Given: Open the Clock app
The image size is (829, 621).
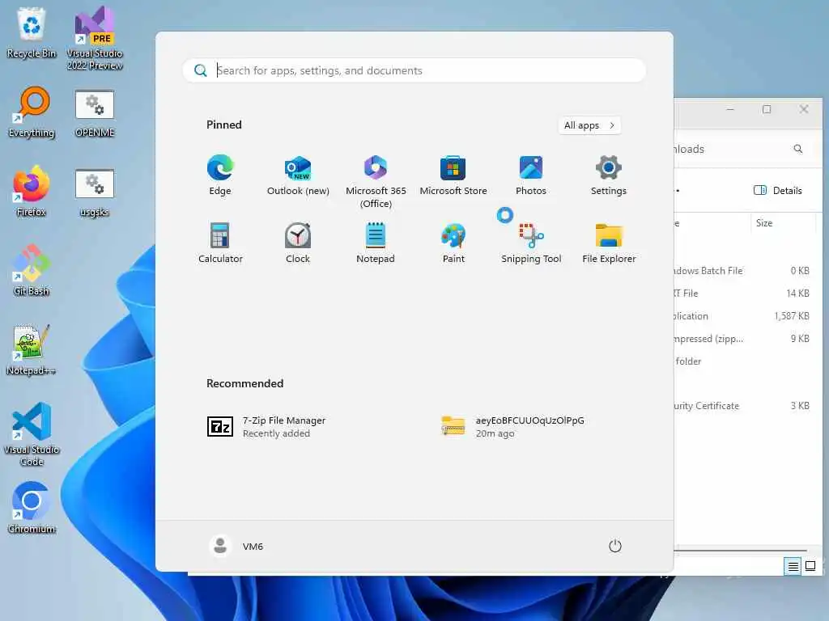Looking at the screenshot, I should [298, 243].
